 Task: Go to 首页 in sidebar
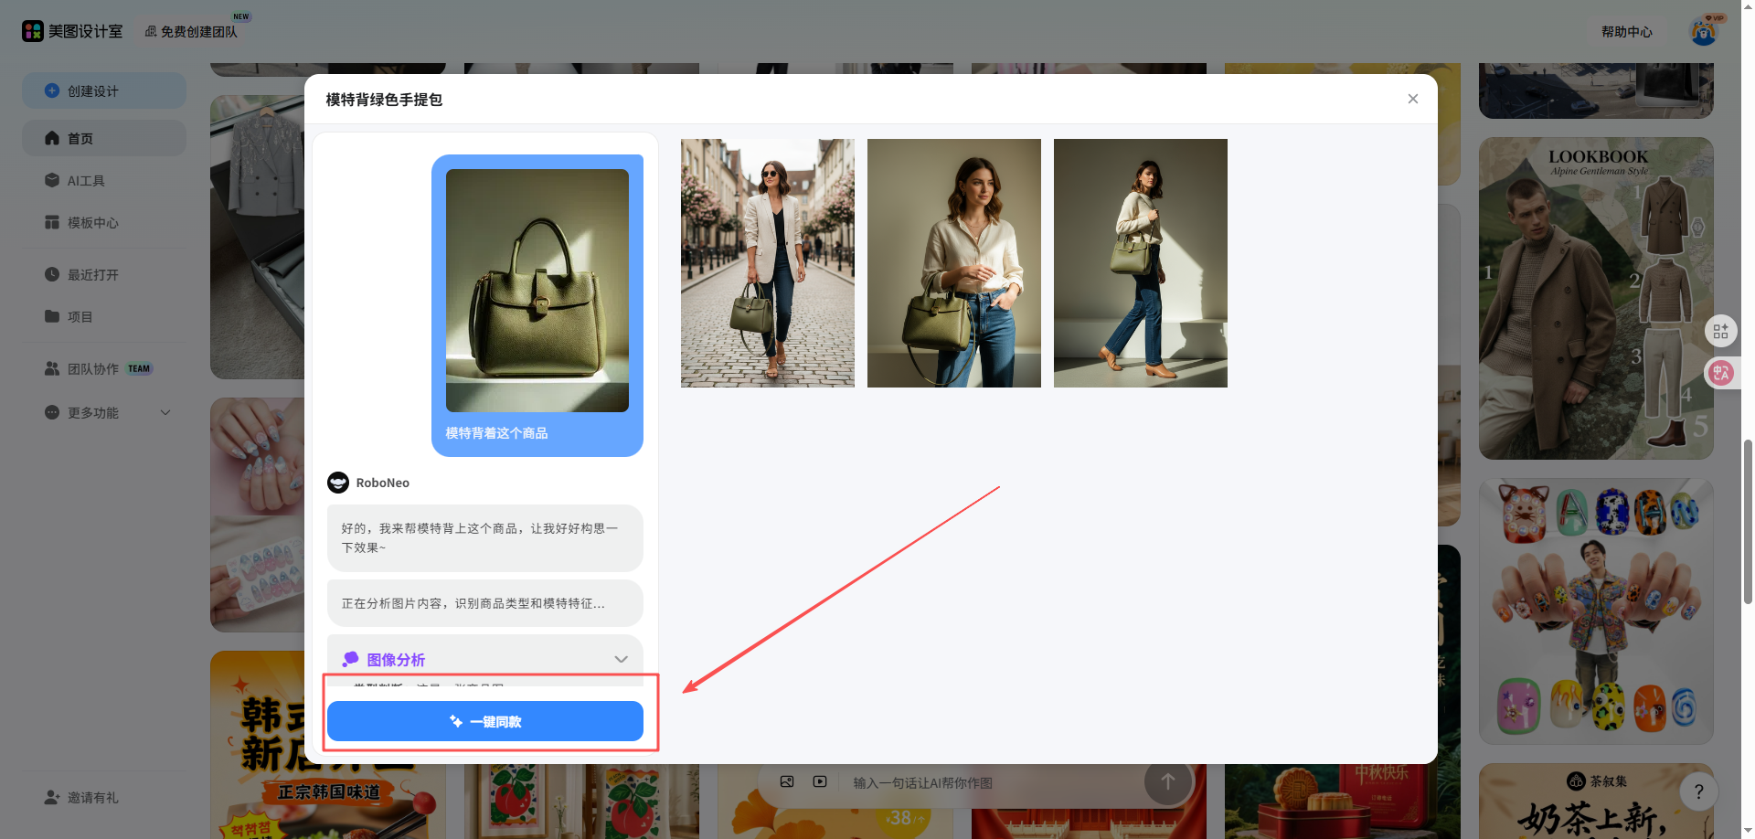[104, 138]
